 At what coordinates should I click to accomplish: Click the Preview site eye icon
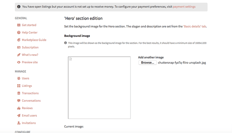point(18,62)
